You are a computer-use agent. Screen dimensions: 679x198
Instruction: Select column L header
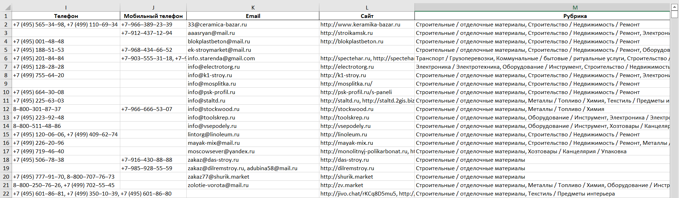[x=367, y=7]
